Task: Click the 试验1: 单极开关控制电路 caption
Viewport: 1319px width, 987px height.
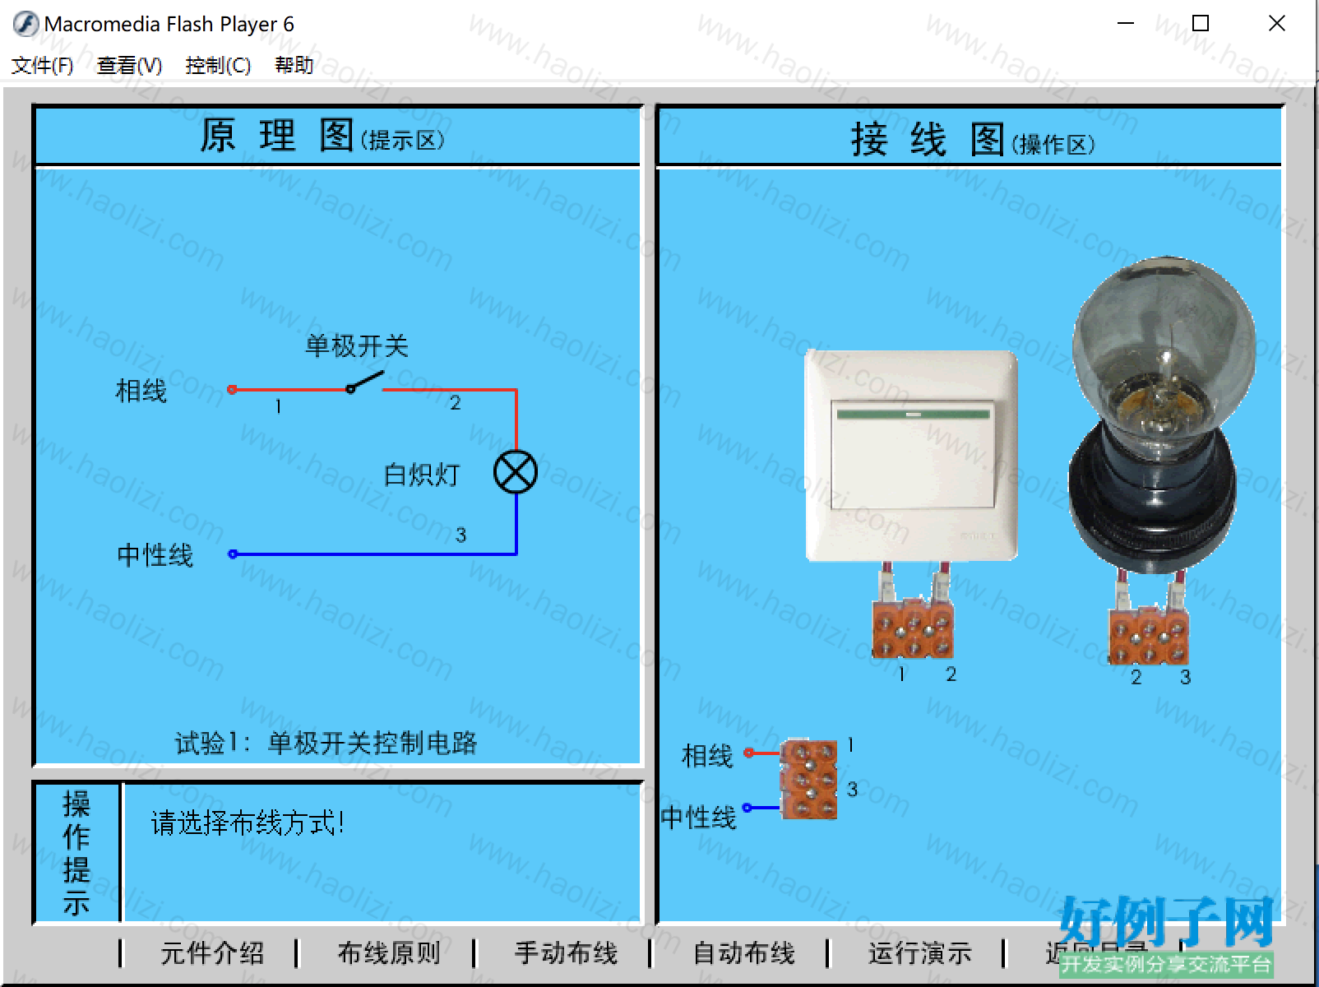Action: coord(326,743)
